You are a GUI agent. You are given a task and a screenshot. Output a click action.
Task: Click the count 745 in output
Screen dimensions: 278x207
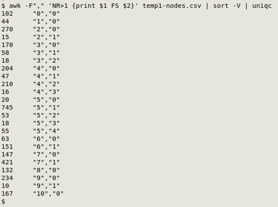pos(7,107)
